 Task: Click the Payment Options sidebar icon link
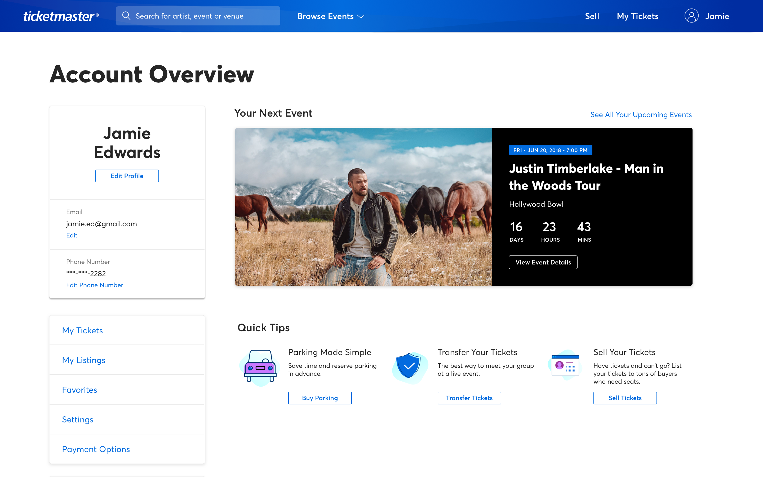(x=96, y=449)
